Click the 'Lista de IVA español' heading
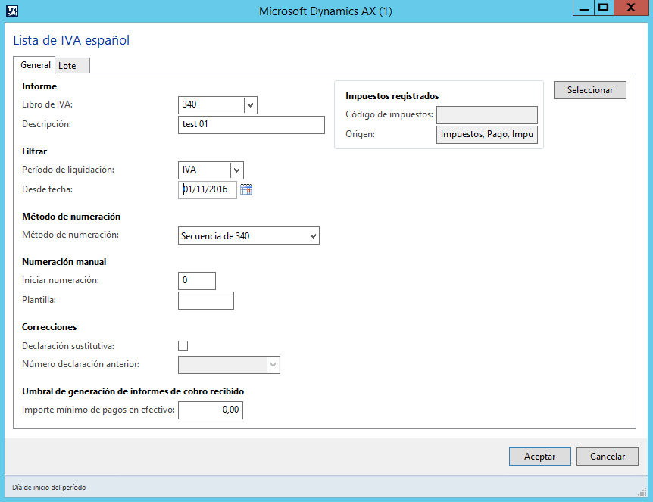The image size is (653, 502). [x=71, y=40]
